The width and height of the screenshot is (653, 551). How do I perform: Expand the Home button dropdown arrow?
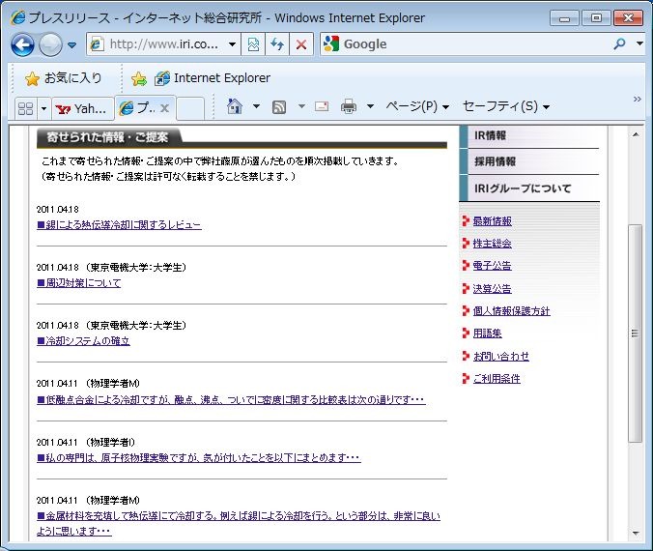point(257,106)
